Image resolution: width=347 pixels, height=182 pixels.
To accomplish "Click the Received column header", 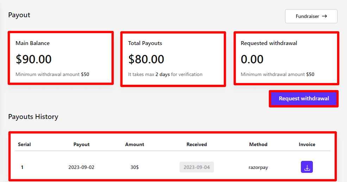I will (196, 144).
